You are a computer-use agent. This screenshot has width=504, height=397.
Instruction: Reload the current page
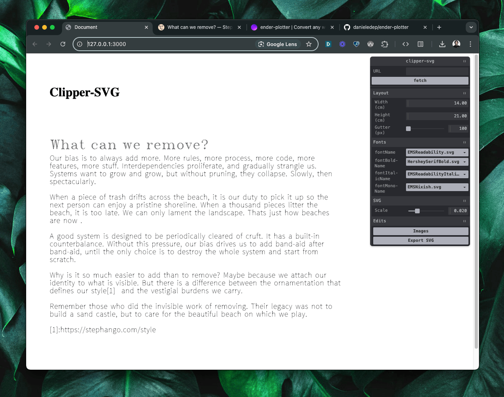click(63, 44)
